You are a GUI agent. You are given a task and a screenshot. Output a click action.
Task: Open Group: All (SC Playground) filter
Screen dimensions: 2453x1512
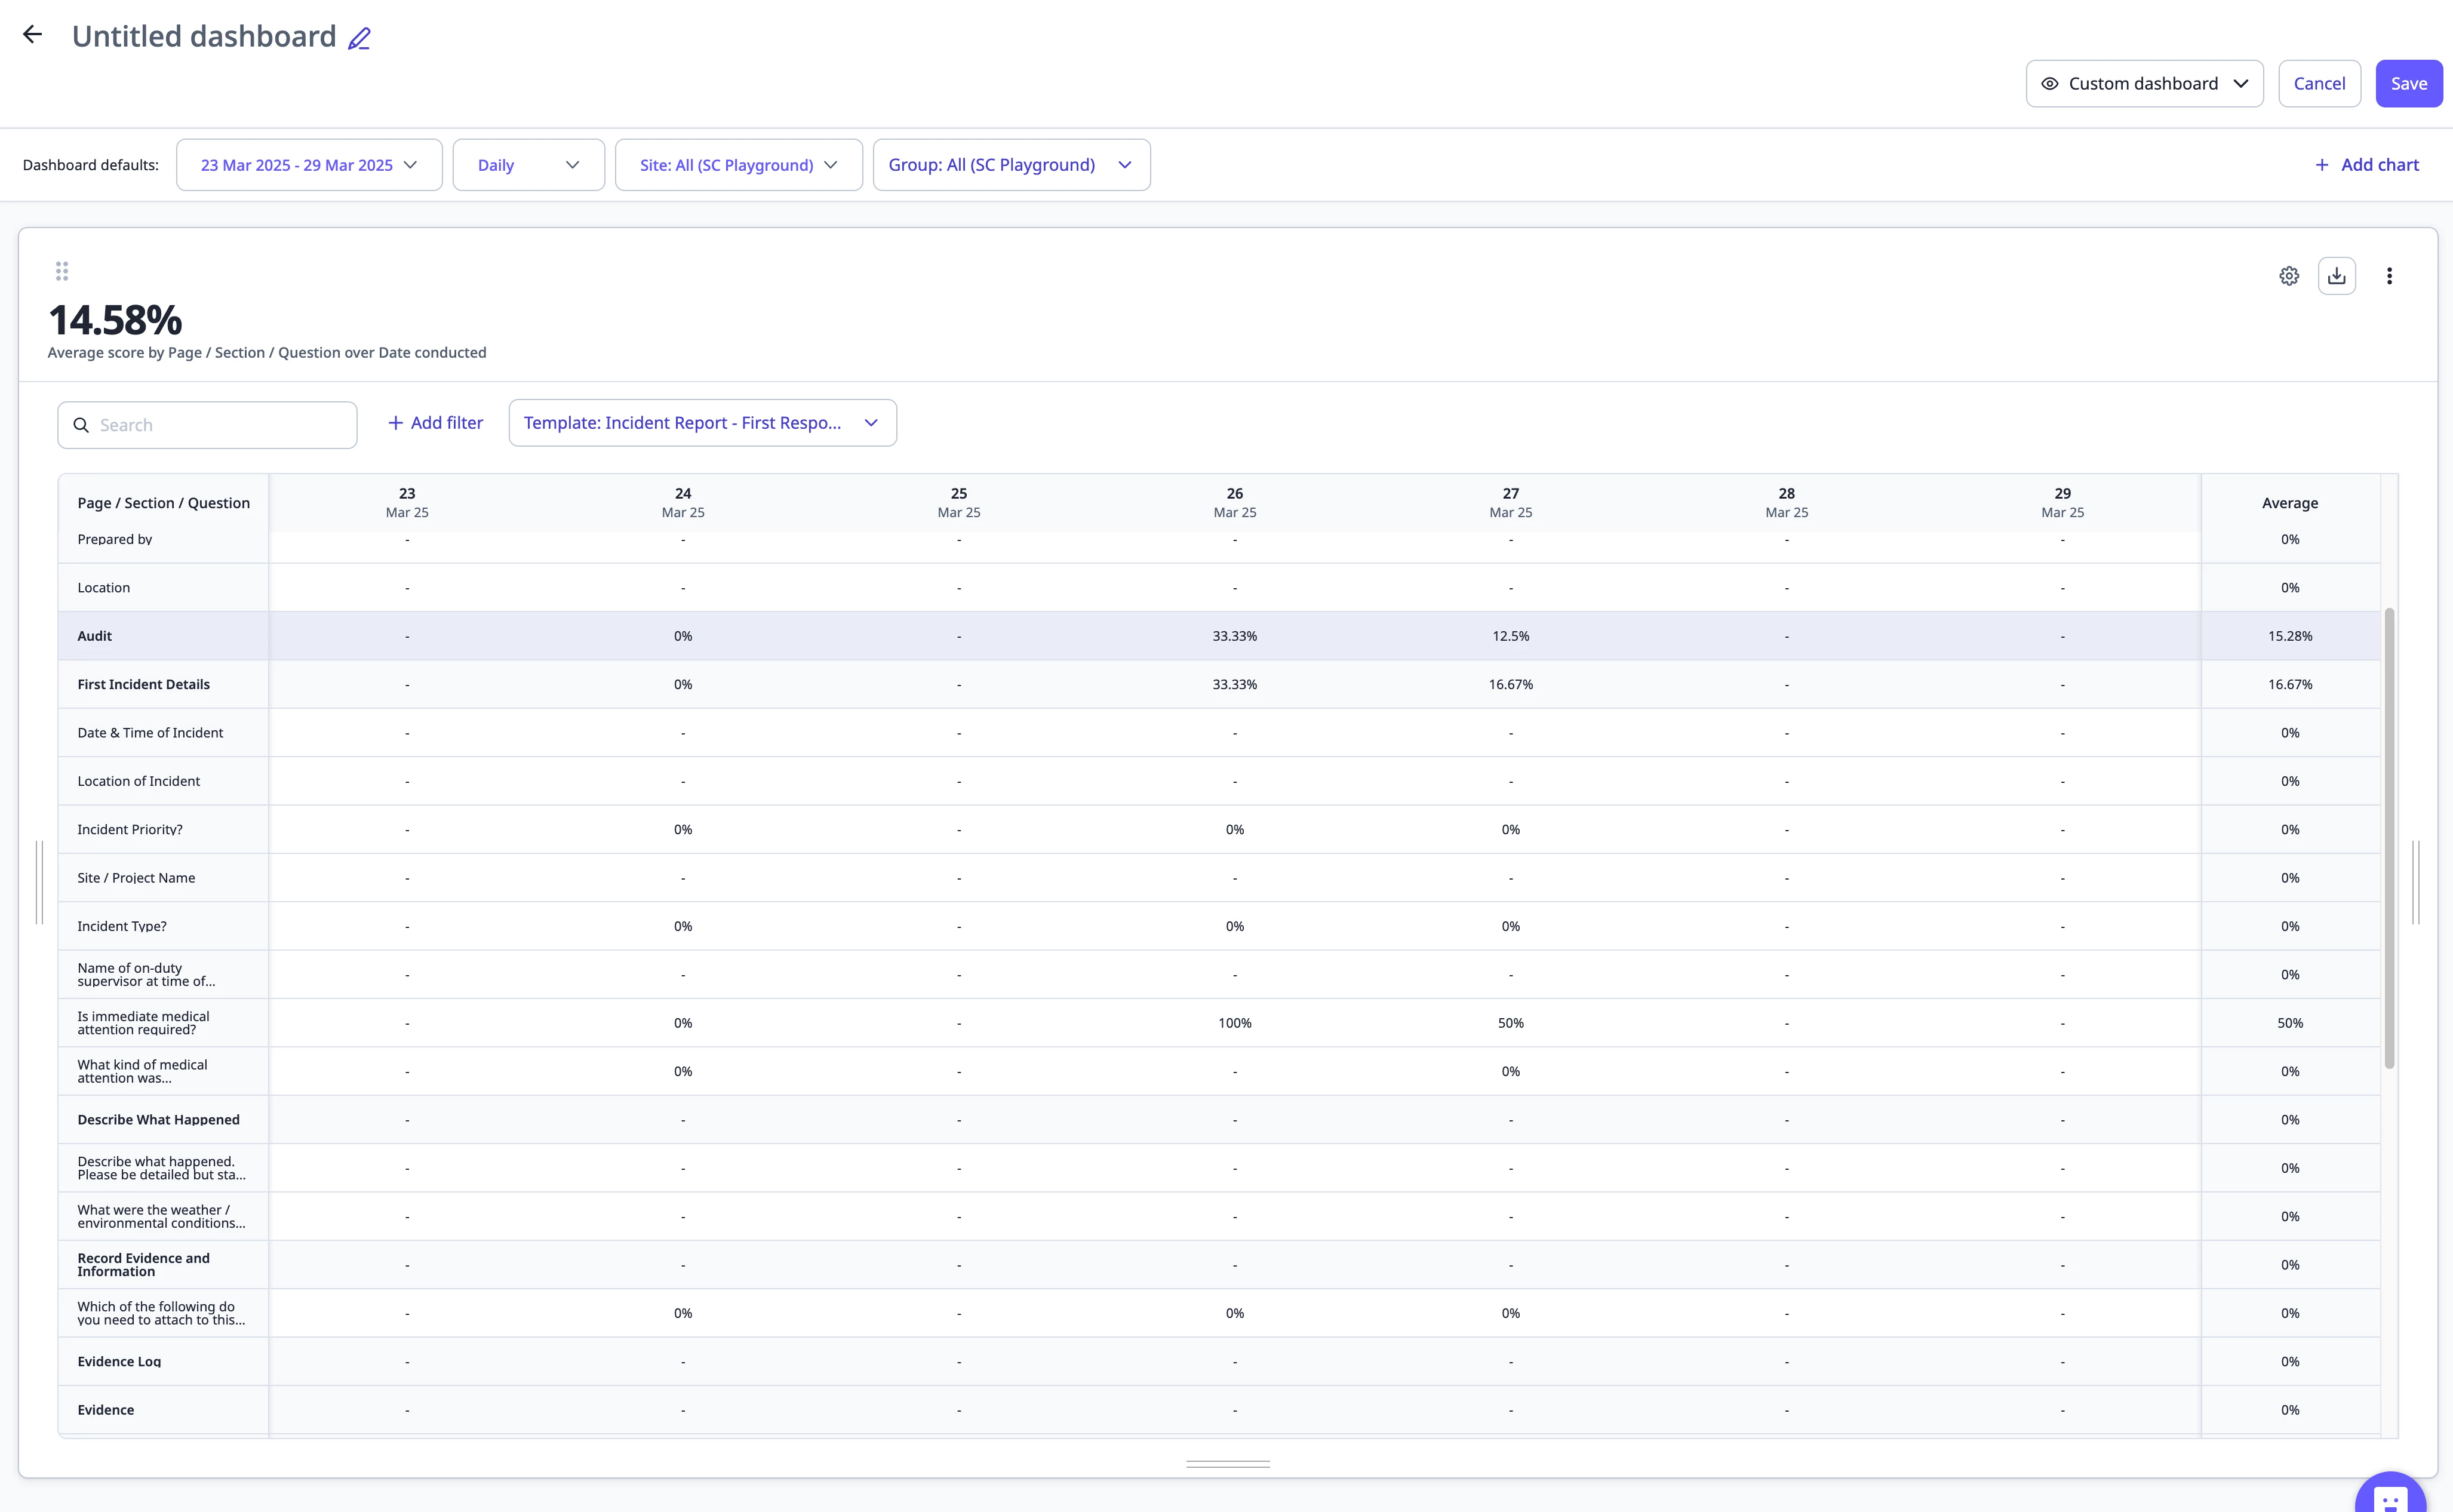click(x=1011, y=165)
